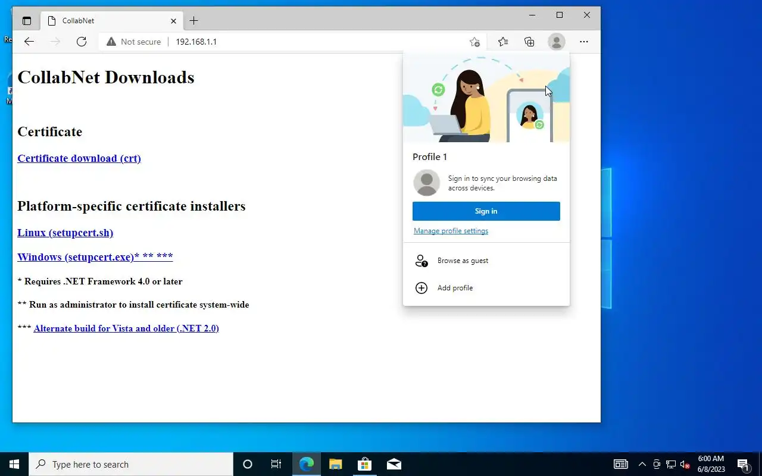Image resolution: width=762 pixels, height=476 pixels.
Task: Maximize the Edge window
Action: pos(560,15)
